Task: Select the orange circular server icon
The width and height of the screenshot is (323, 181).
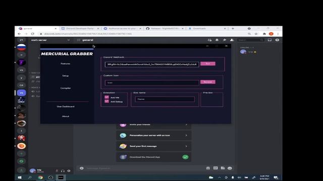Action: pyautogui.click(x=21, y=146)
